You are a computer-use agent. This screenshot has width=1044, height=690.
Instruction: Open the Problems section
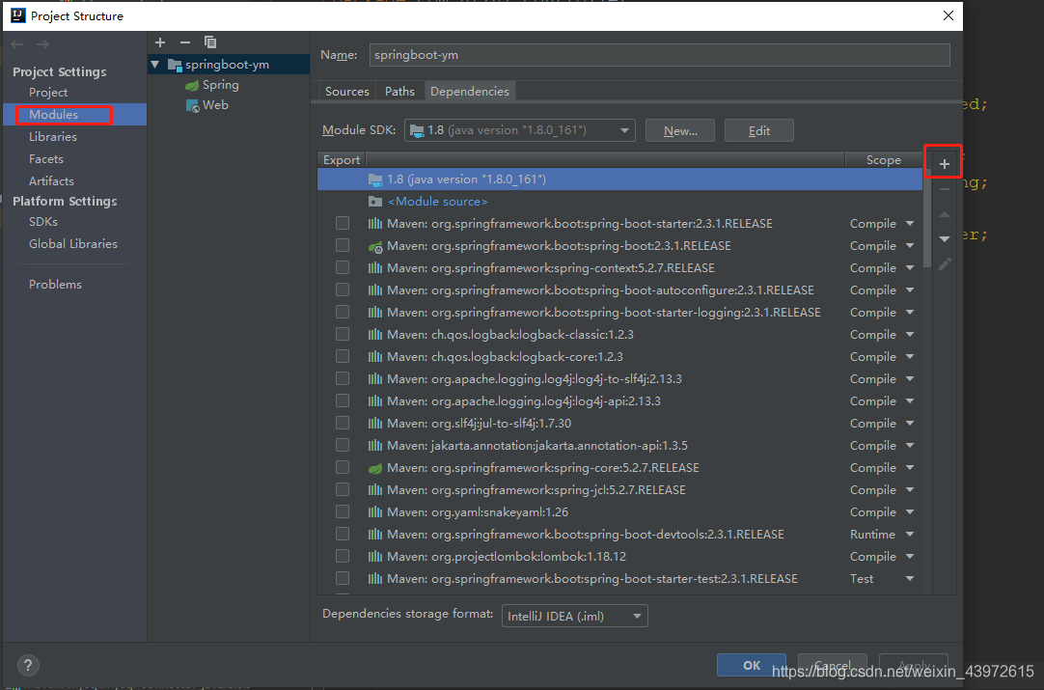tap(55, 285)
